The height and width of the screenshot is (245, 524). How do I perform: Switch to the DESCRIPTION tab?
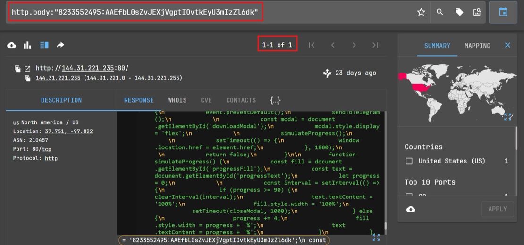pyautogui.click(x=61, y=100)
